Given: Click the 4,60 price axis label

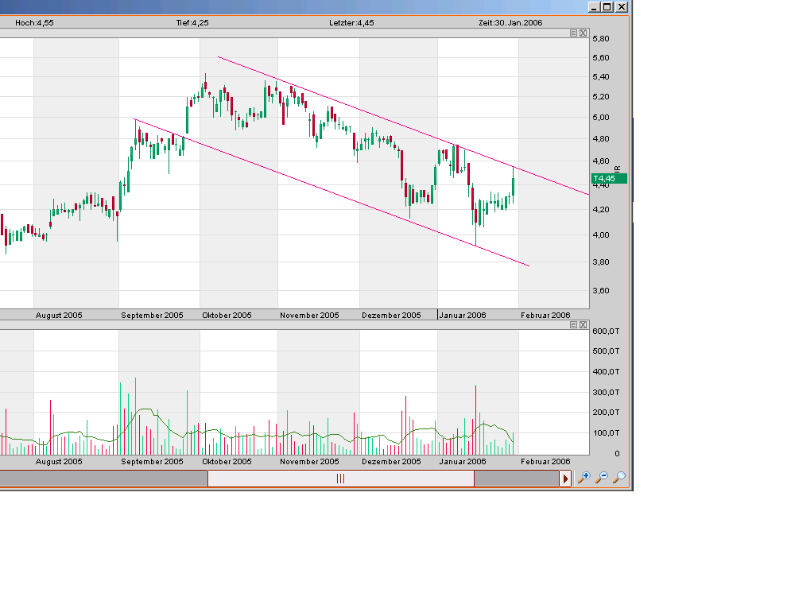Looking at the screenshot, I should click(601, 161).
